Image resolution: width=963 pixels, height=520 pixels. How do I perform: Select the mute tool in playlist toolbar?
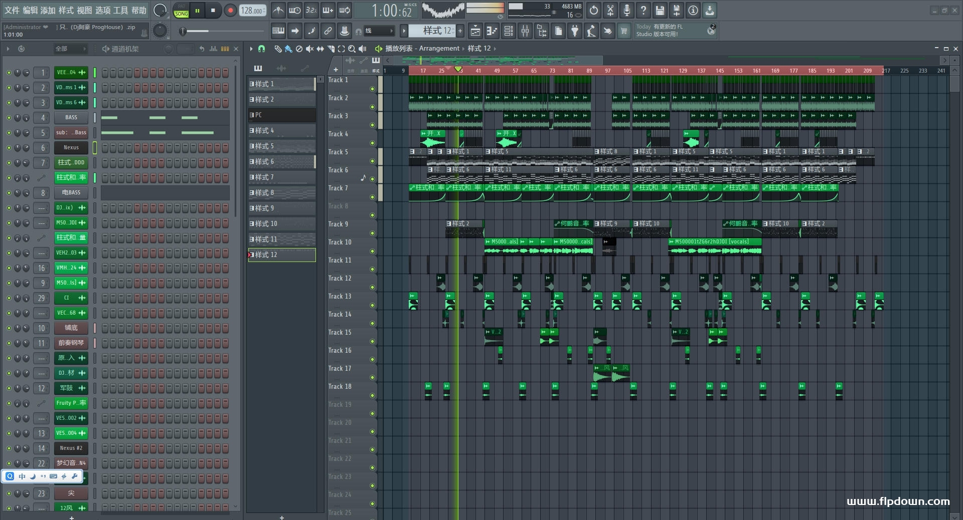309,49
